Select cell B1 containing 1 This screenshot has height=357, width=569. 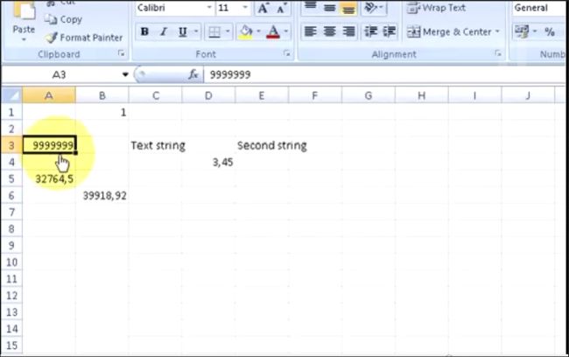pos(102,112)
